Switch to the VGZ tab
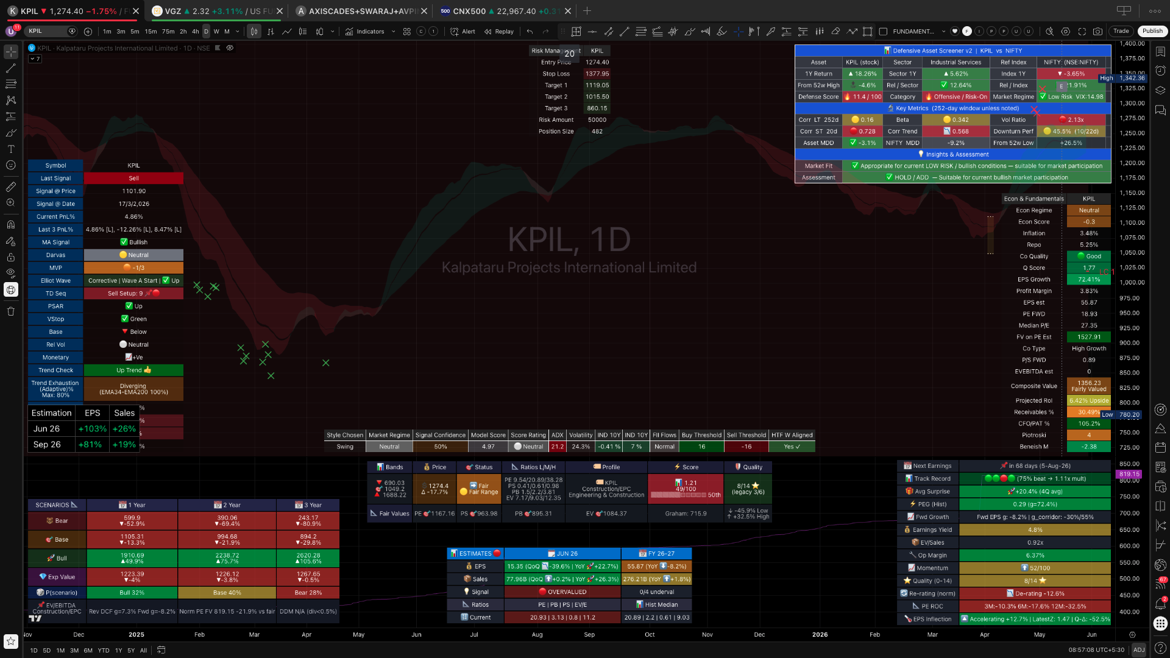Screen dimensions: 1170x658 pyautogui.click(x=216, y=11)
